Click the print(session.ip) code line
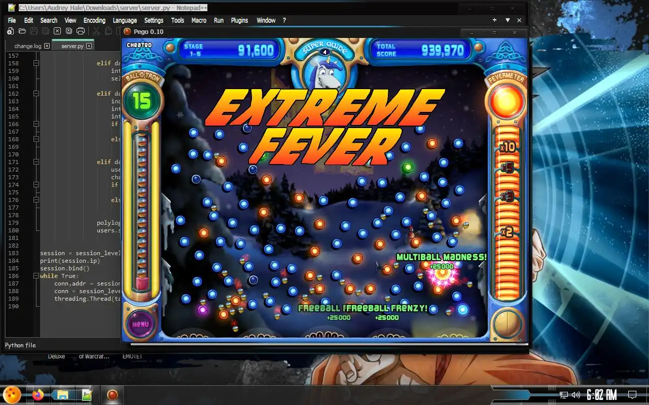649x405 pixels. pyautogui.click(x=70, y=261)
